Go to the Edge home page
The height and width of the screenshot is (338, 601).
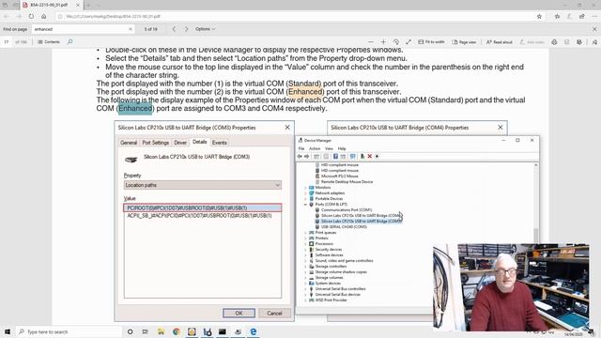[44, 17]
